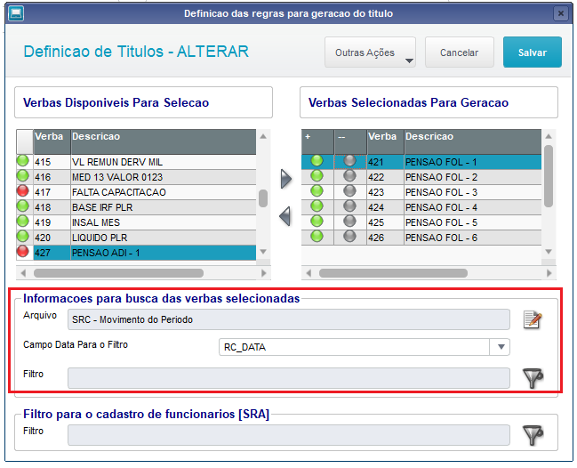The width and height of the screenshot is (577, 468).
Task: Toggle the plus indicator for verba 423
Action: [x=317, y=191]
